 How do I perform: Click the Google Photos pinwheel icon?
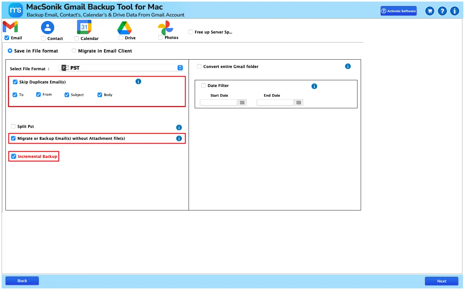point(166,28)
